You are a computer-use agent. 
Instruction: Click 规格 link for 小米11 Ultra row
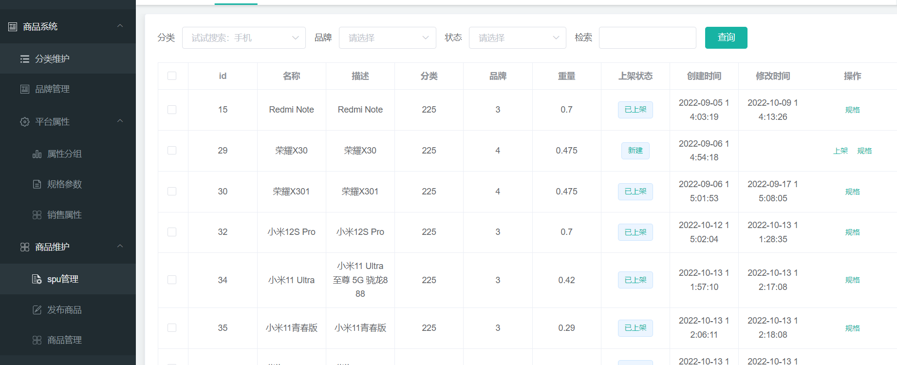pos(852,280)
